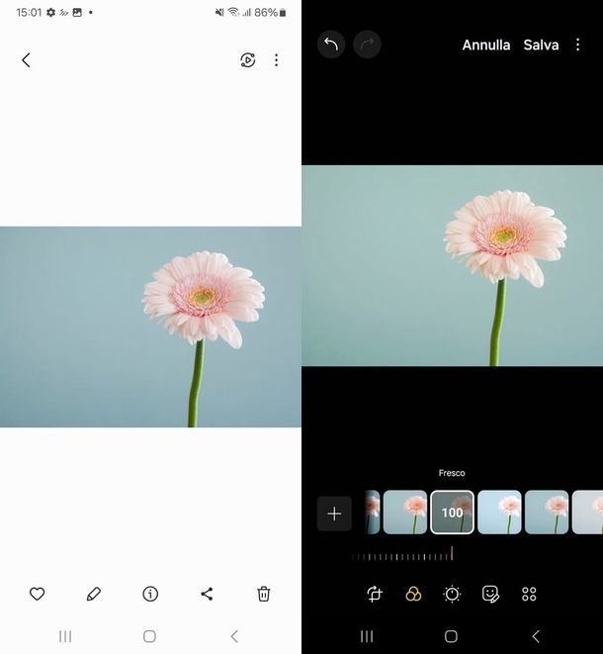Tap home button on left screen
The width and height of the screenshot is (603, 654).
[x=149, y=636]
